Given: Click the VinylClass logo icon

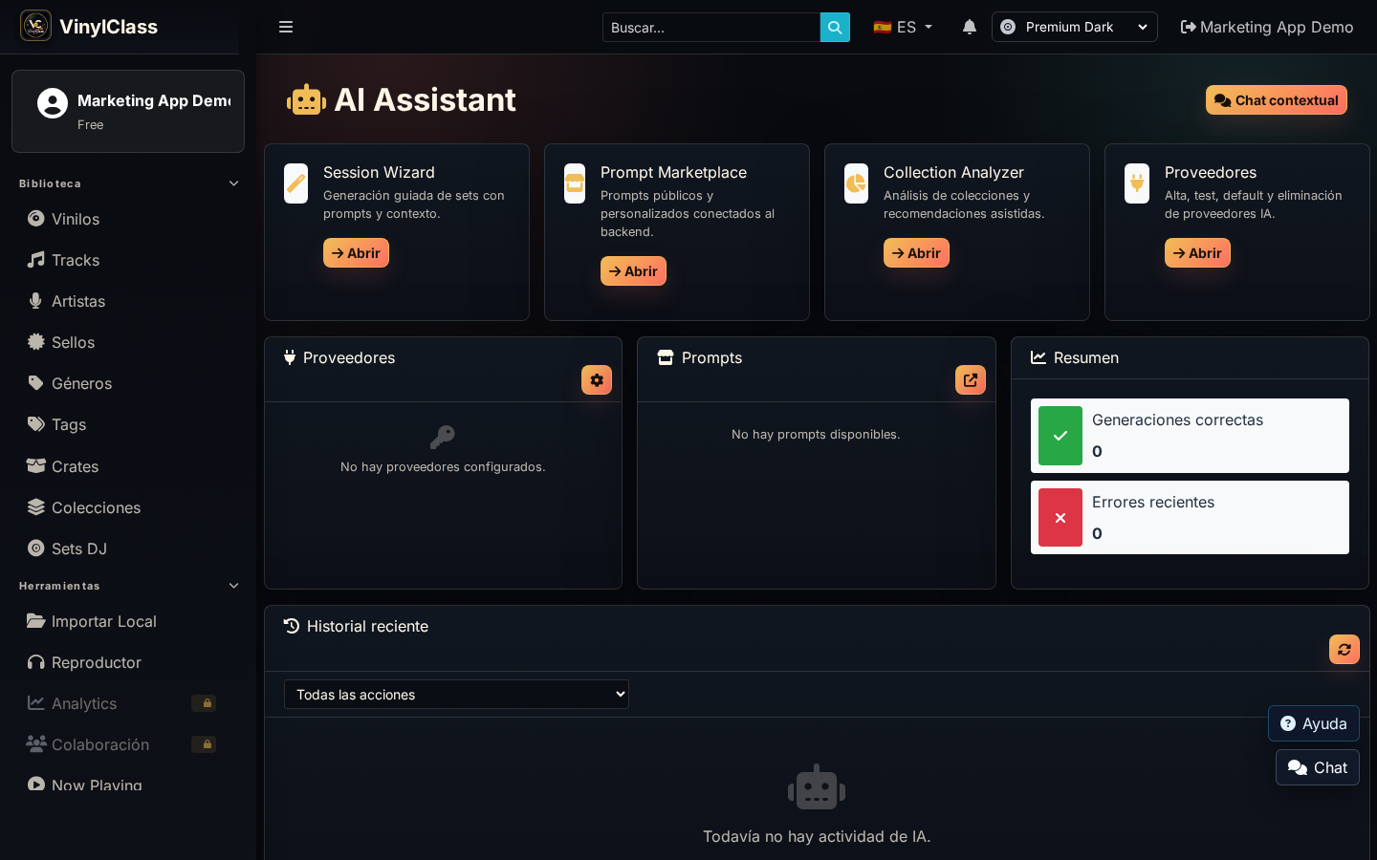Looking at the screenshot, I should pos(35,26).
